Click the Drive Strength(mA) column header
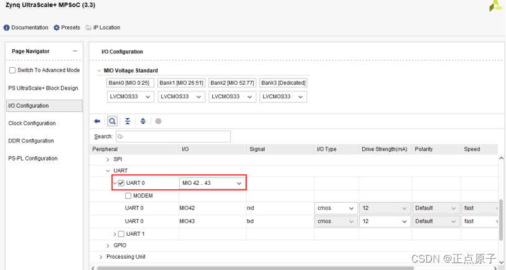This screenshot has width=506, height=270. (385, 149)
